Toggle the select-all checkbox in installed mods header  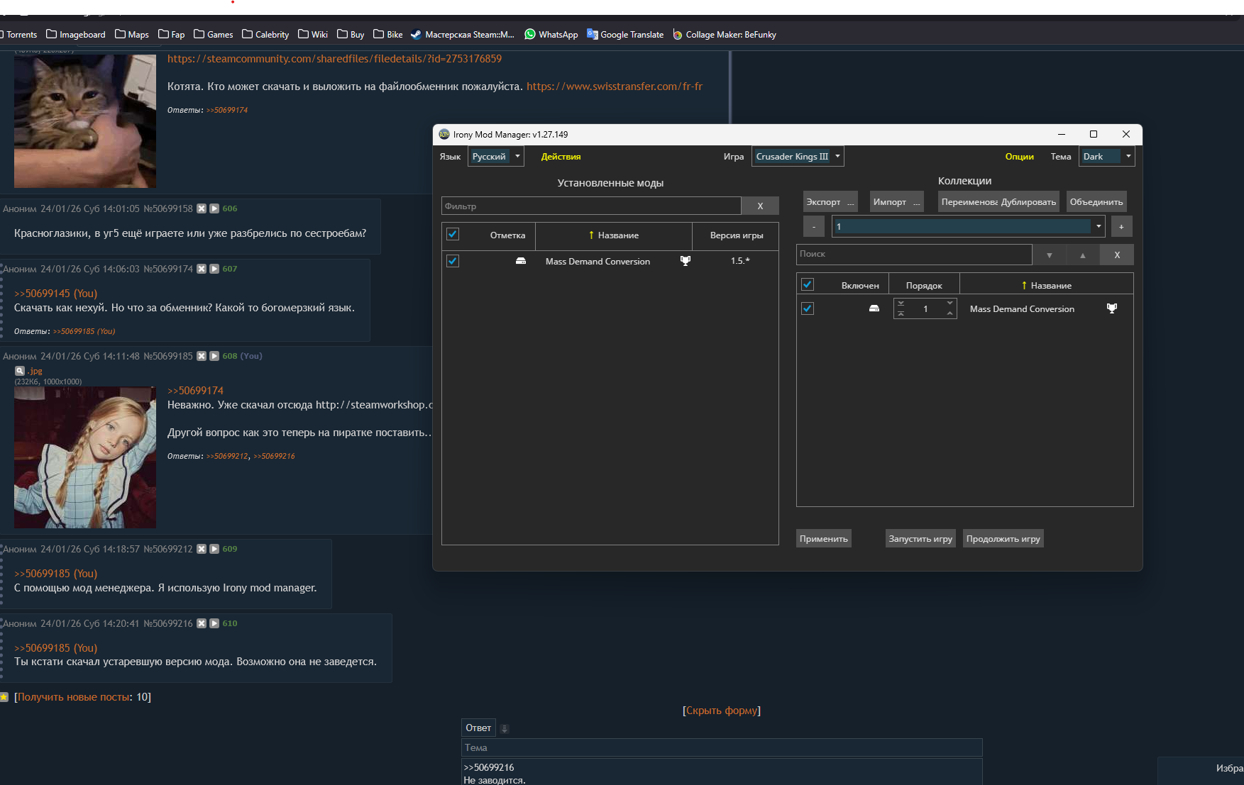pyautogui.click(x=453, y=235)
